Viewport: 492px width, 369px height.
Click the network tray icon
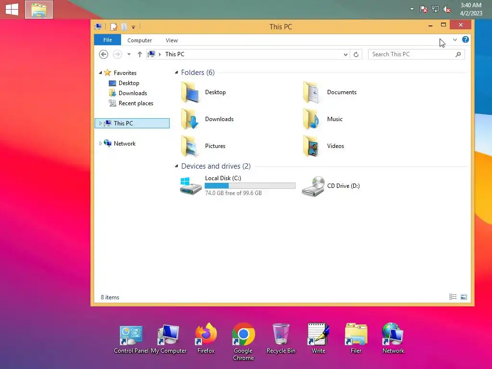[435, 9]
